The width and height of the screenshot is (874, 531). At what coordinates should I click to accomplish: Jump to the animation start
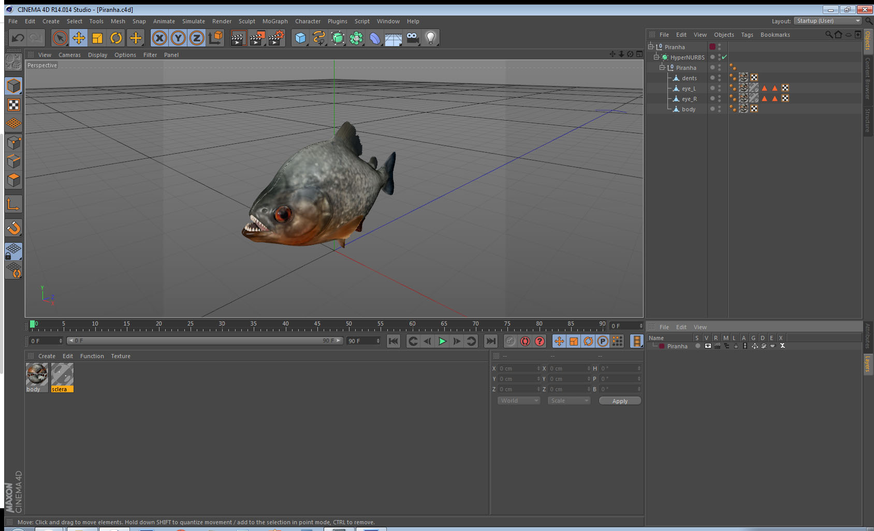click(394, 341)
